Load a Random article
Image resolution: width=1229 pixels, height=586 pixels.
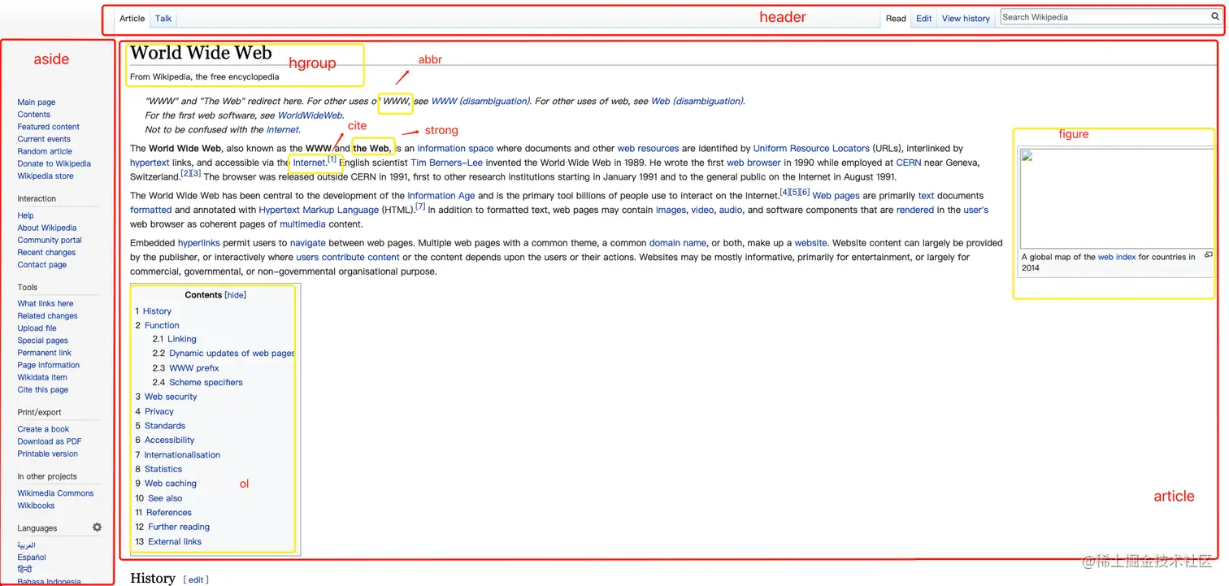click(45, 151)
